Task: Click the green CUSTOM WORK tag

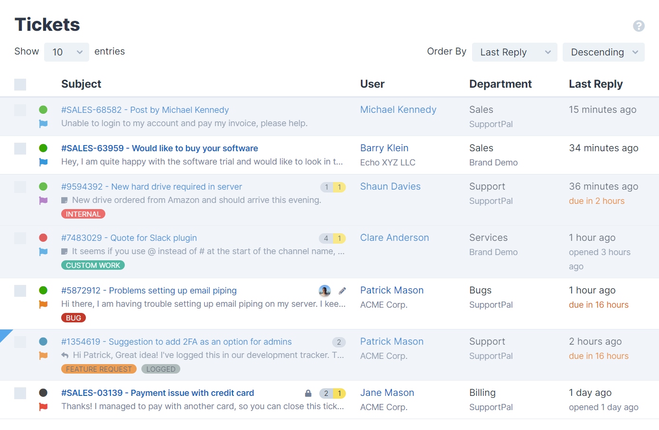Action: coord(93,265)
